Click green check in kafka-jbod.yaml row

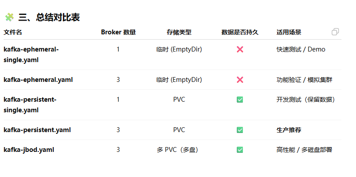(240, 150)
